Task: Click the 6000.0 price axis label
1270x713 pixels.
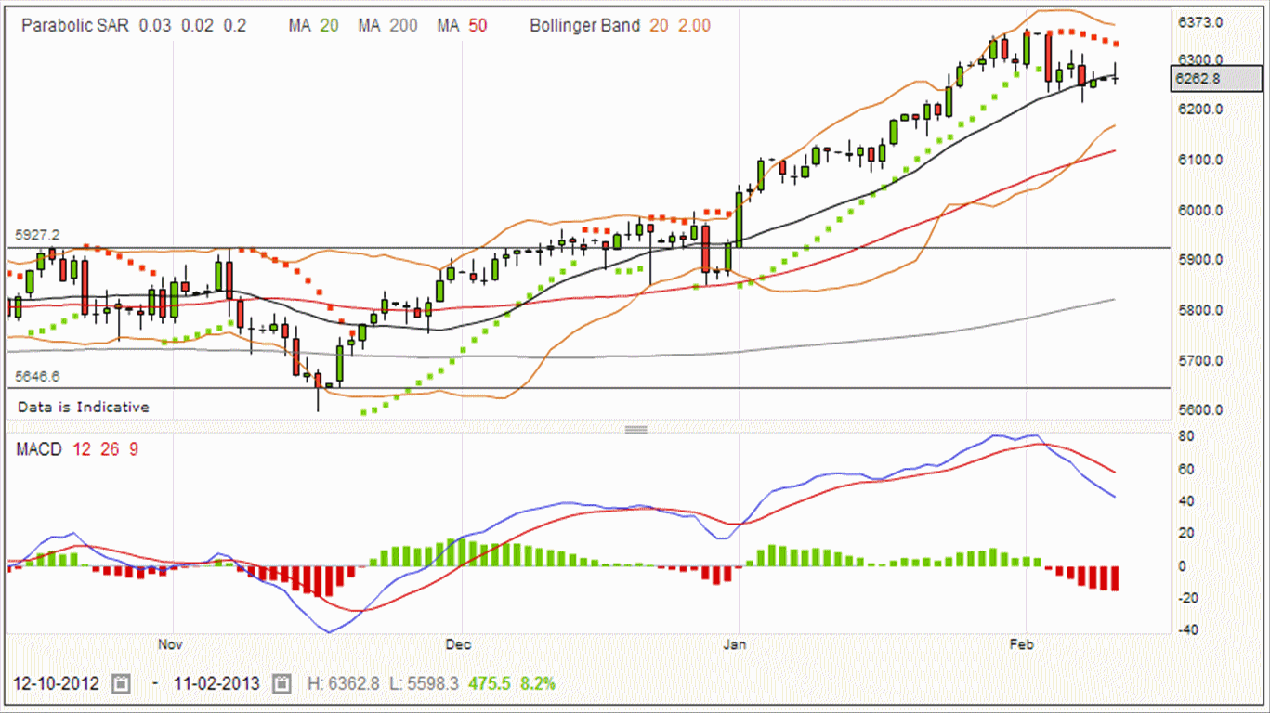Action: tap(1198, 210)
